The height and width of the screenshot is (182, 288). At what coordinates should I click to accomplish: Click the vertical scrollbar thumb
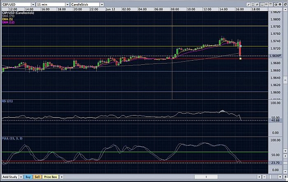tap(285, 80)
